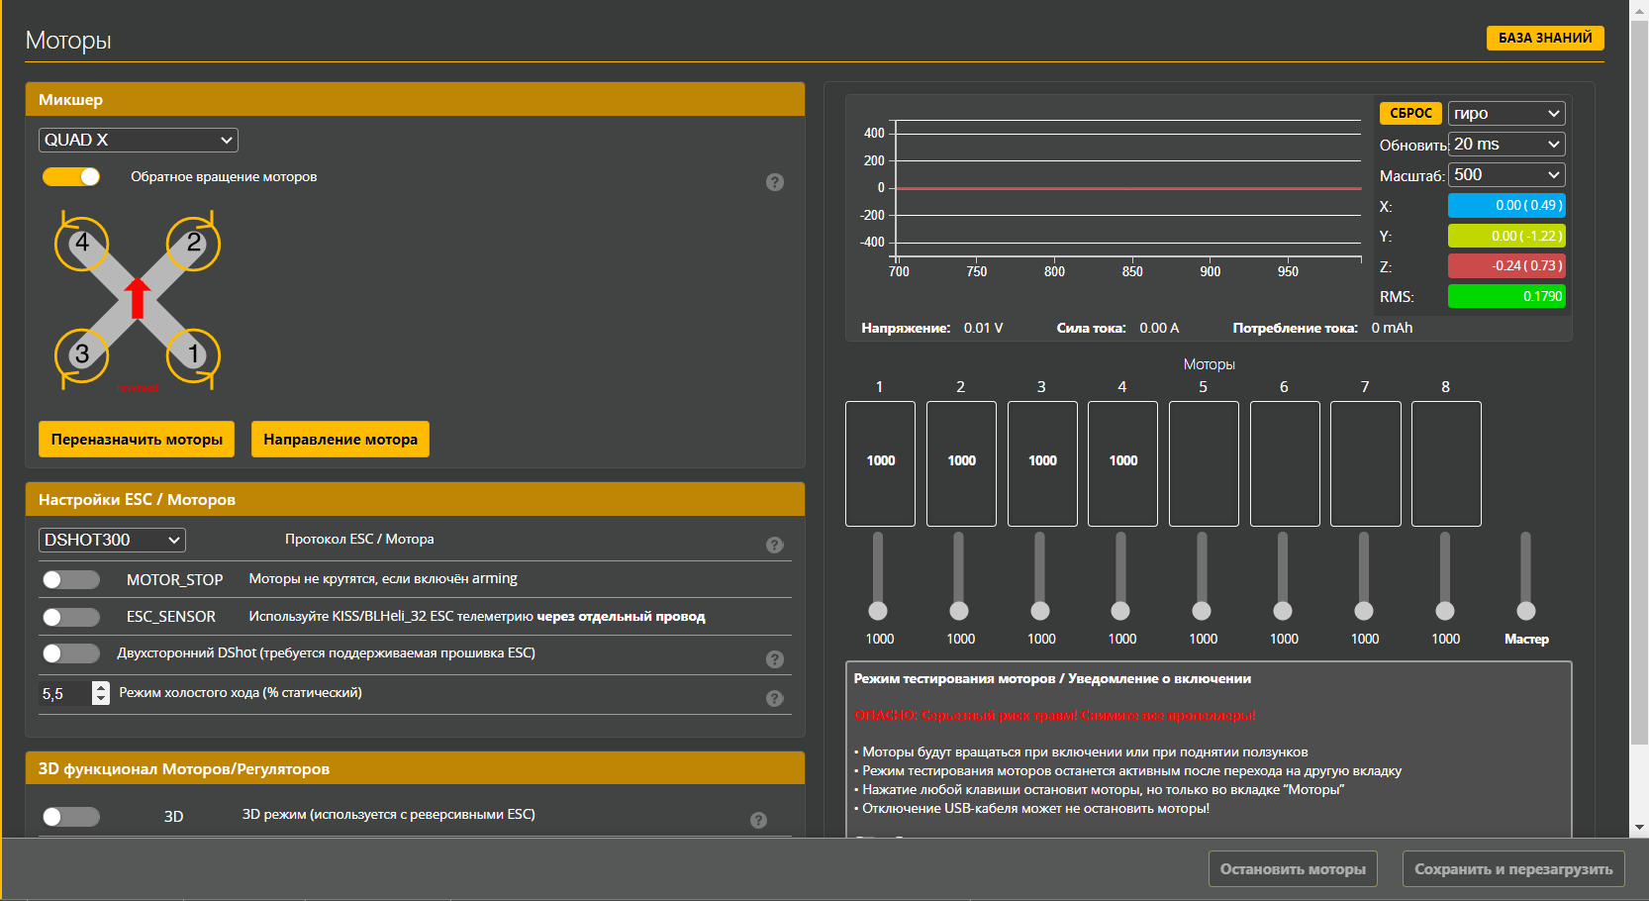The width and height of the screenshot is (1649, 901).
Task: Click motor 4 circle in quad diagram
Action: coord(82,244)
